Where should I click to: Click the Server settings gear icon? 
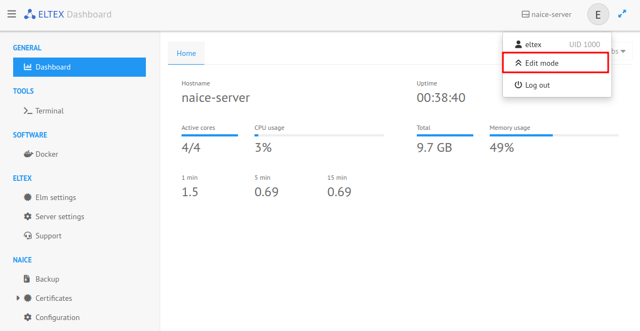(28, 216)
